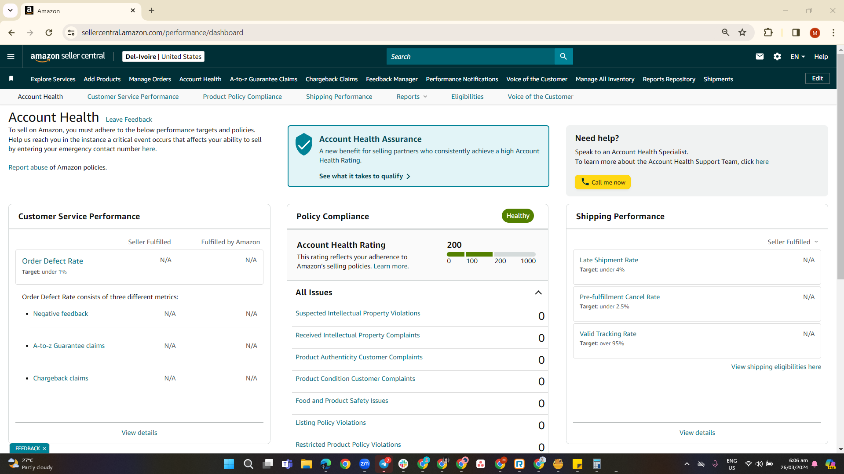Open the Eligibilities tab

point(467,97)
